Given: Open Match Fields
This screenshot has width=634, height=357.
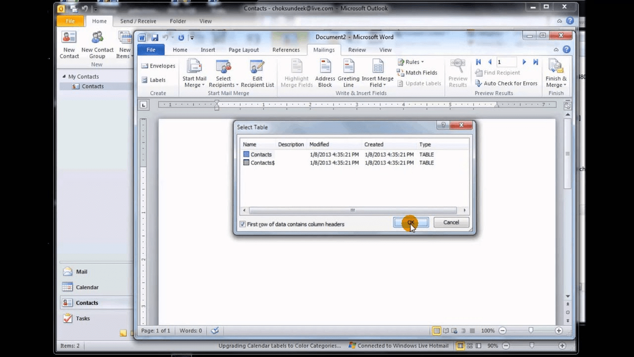Looking at the screenshot, I should (x=418, y=72).
